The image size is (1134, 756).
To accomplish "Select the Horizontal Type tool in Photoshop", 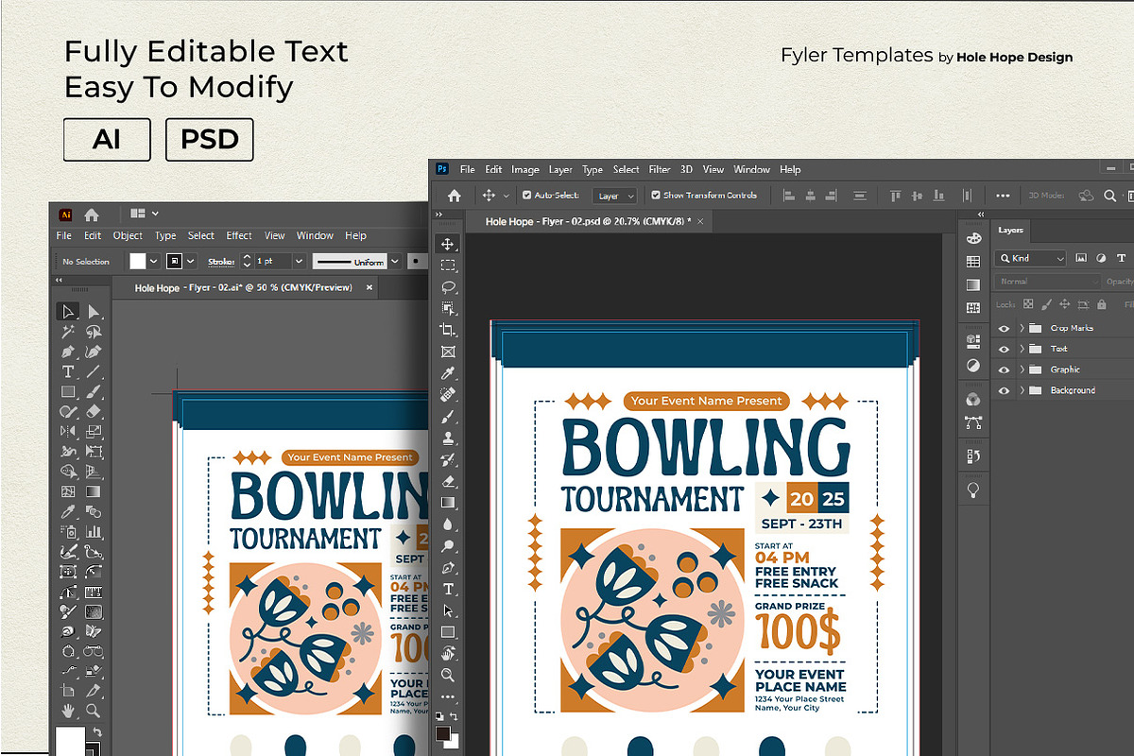I will tap(448, 589).
